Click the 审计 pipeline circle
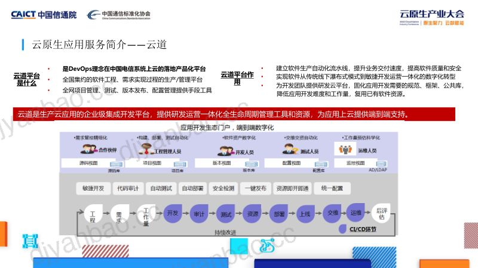The width and height of the screenshot is (478, 268). [199, 214]
